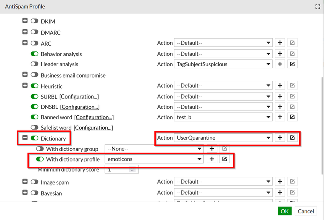
Task: Create new action for Behavior analysis
Action: tap(280, 54)
